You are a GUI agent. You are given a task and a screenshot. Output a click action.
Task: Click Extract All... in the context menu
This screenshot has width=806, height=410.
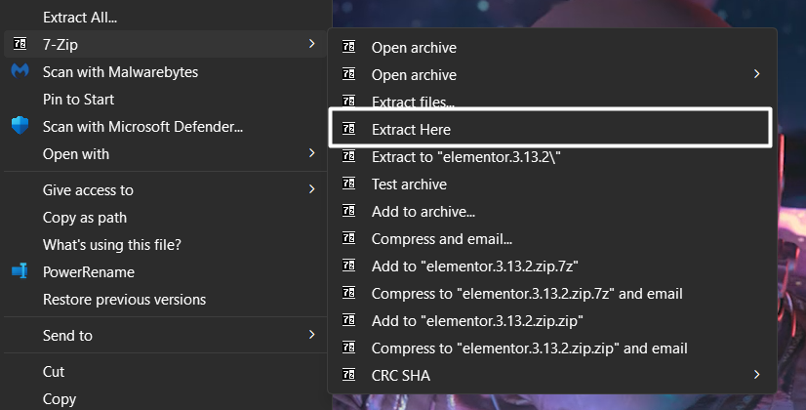click(80, 17)
